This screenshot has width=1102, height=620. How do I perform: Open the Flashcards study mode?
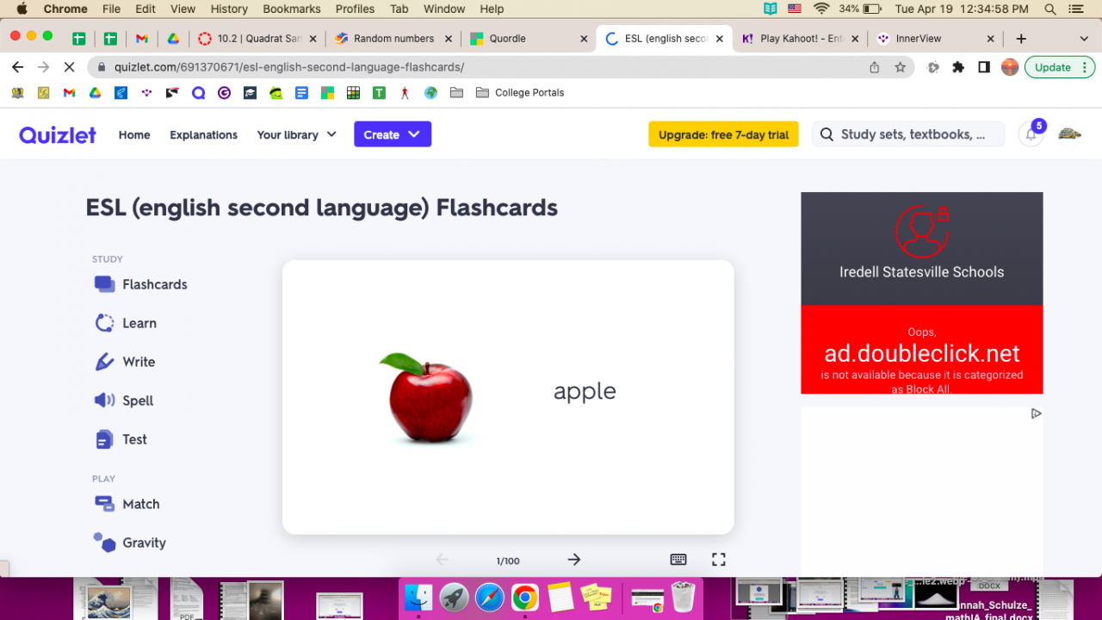pyautogui.click(x=140, y=284)
